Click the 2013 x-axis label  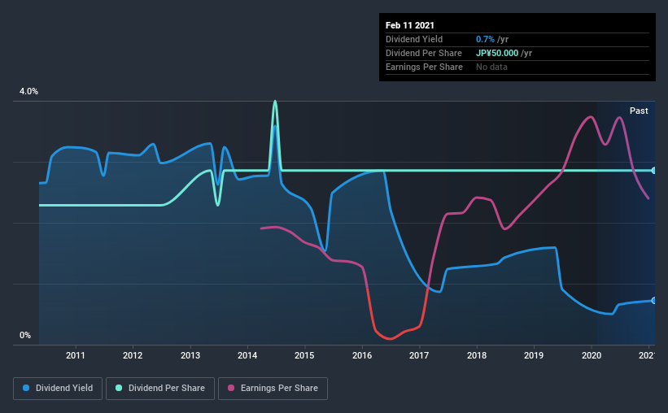click(x=190, y=355)
